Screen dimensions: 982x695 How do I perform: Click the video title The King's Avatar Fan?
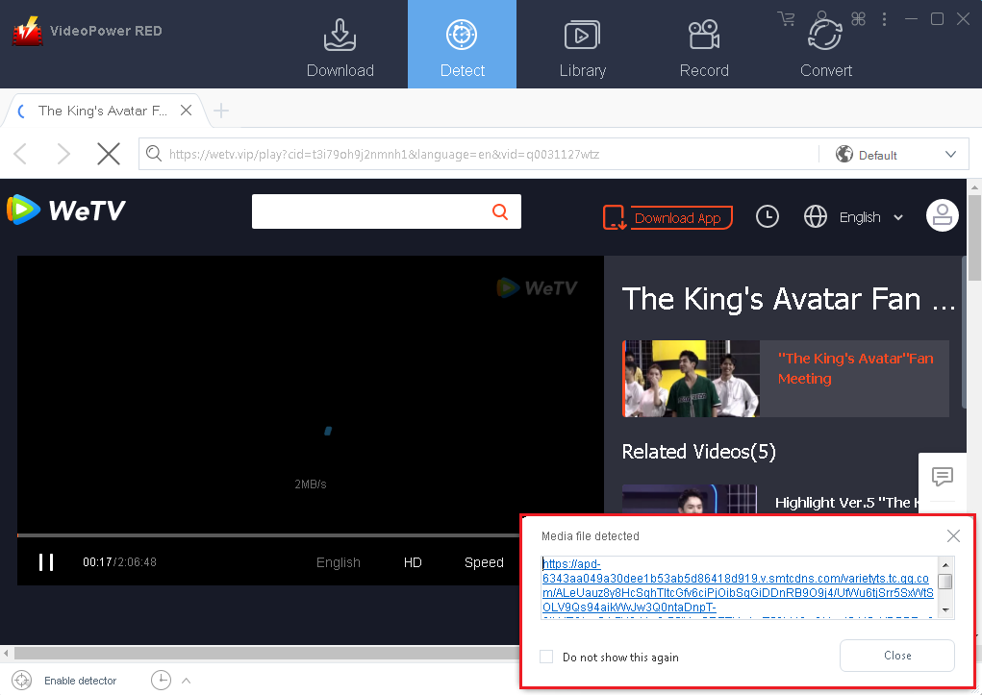click(x=788, y=299)
